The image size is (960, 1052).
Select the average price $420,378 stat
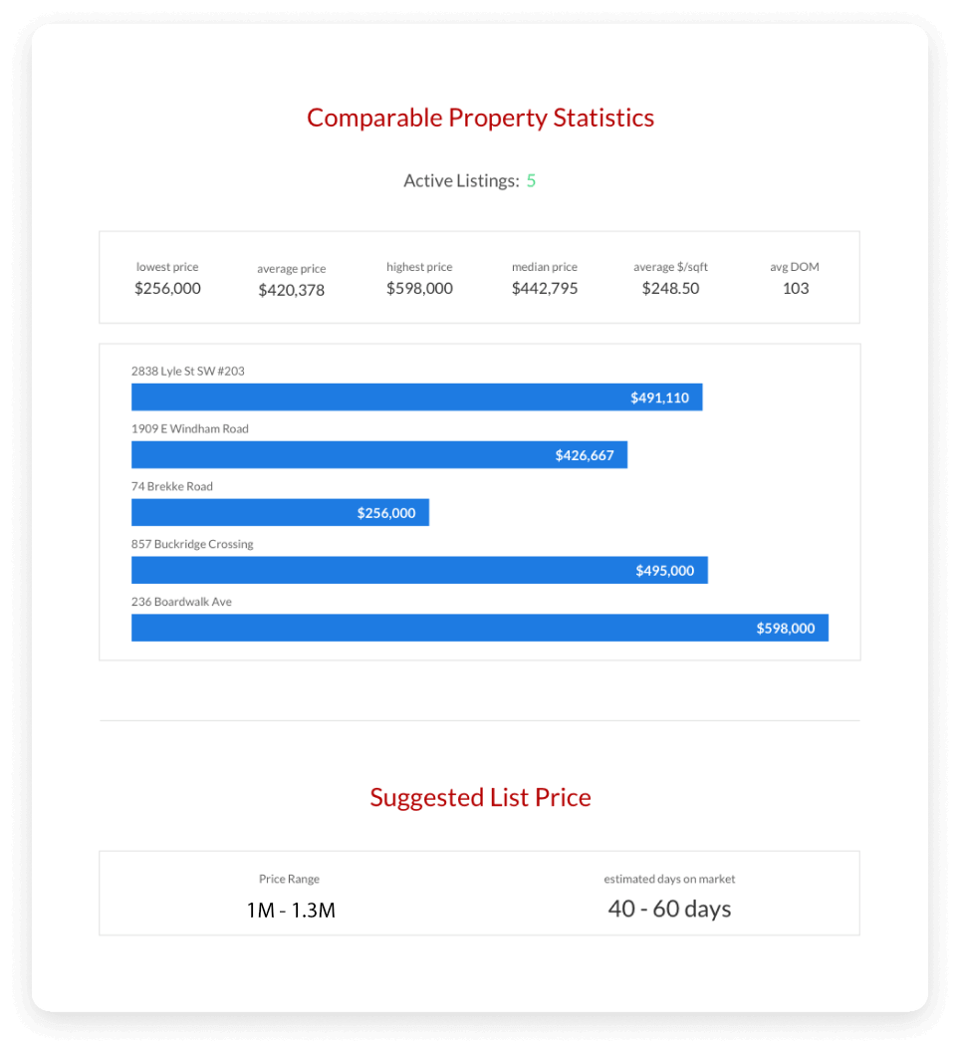[x=291, y=290]
